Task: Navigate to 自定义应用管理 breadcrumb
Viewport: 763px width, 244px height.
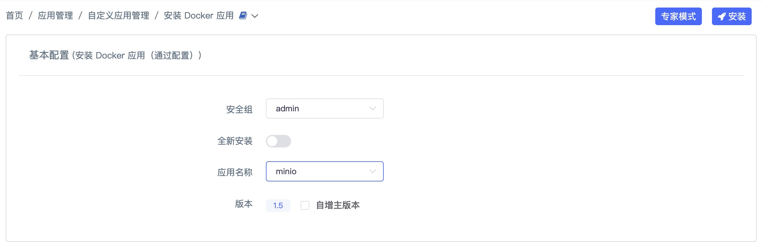Action: 118,15
